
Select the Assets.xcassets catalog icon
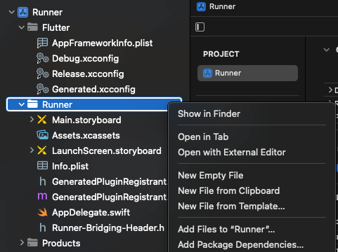coord(42,135)
